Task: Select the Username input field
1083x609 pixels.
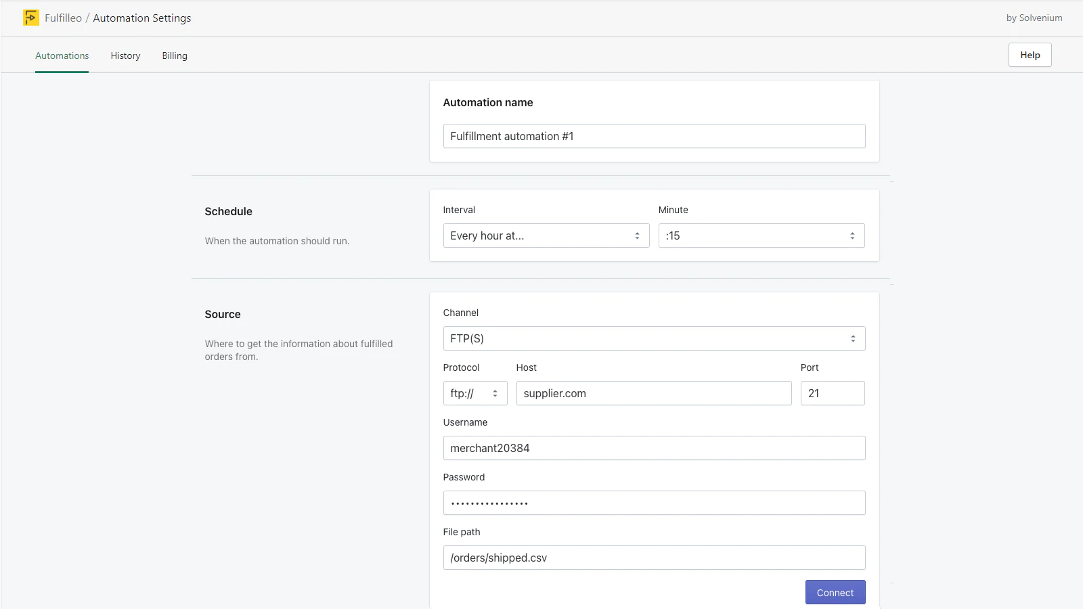Action: (x=654, y=448)
